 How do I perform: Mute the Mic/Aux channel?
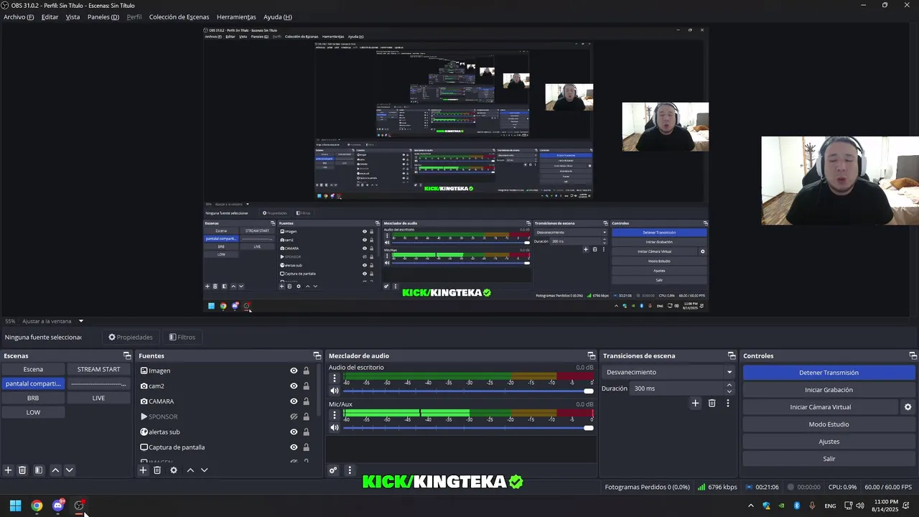click(334, 428)
